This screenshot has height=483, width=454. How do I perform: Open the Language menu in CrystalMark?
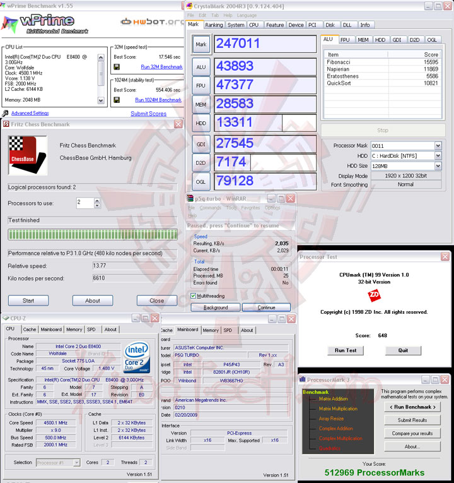pyautogui.click(x=247, y=15)
